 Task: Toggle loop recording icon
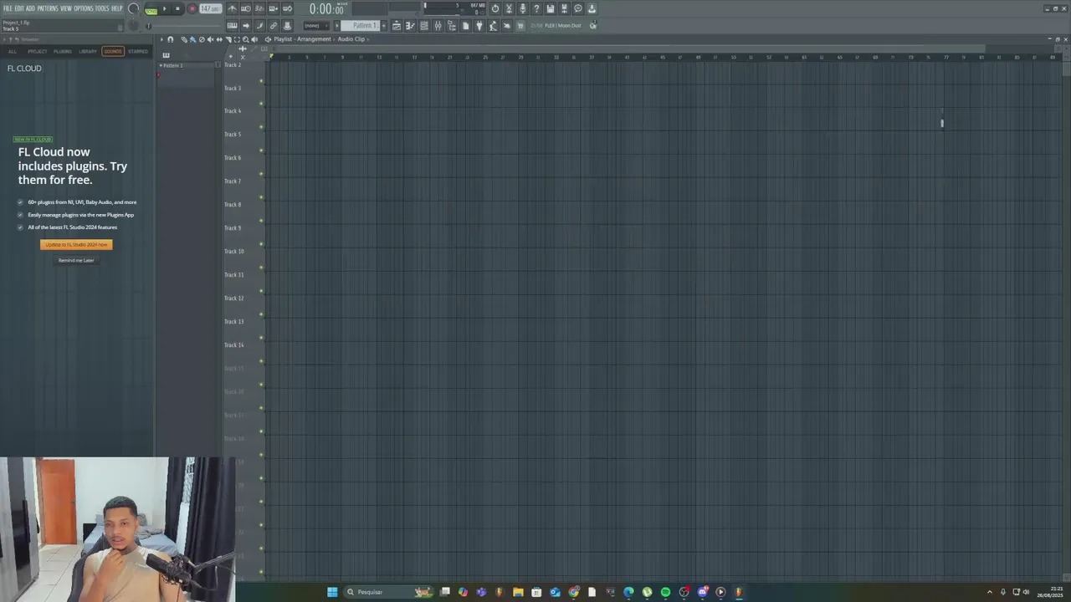point(287,8)
